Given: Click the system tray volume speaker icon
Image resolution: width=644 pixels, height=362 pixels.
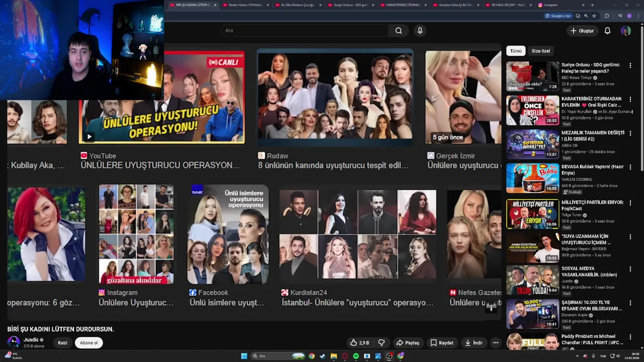Looking at the screenshot, I should click(618, 356).
